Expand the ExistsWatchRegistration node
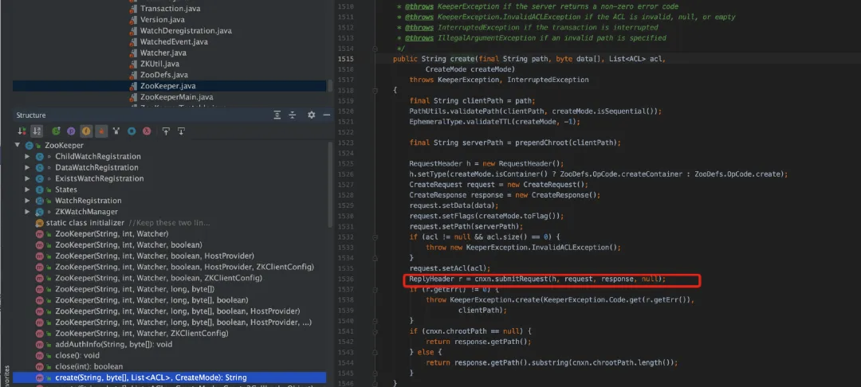The width and height of the screenshot is (861, 387). 27,178
